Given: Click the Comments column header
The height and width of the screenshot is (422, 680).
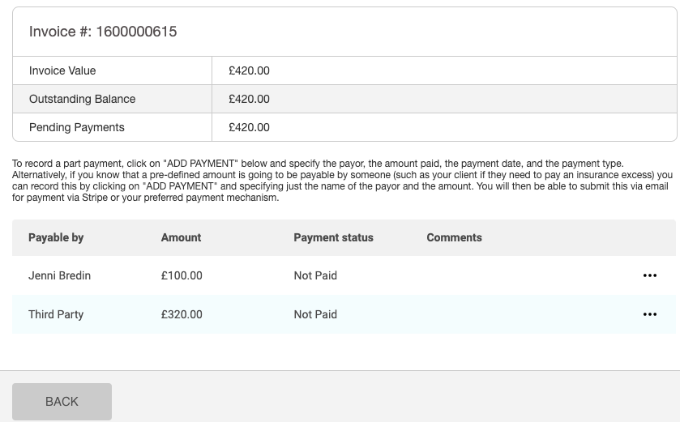Looking at the screenshot, I should tap(454, 237).
